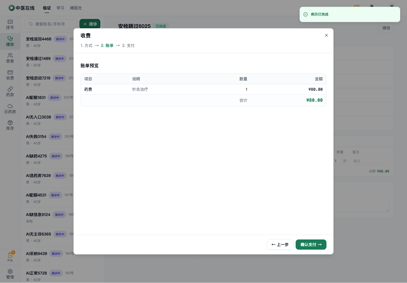Screen dimensions: 407x283
Task: Open the 管理 settings gear icon
Action: click(10, 274)
